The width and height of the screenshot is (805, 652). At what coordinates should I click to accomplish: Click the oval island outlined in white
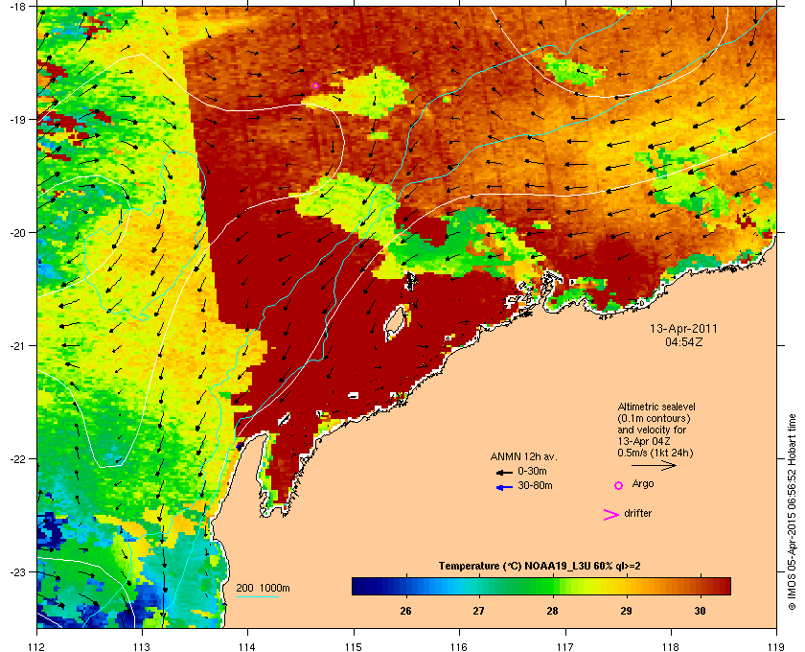tap(394, 323)
